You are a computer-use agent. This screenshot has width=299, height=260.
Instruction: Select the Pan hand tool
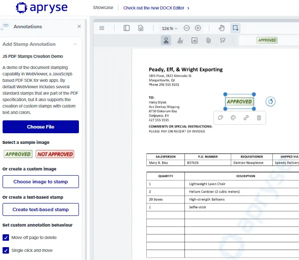coord(221,28)
